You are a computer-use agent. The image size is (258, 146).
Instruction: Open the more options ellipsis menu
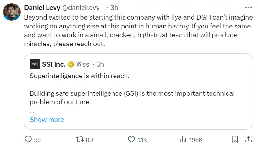click(248, 7)
